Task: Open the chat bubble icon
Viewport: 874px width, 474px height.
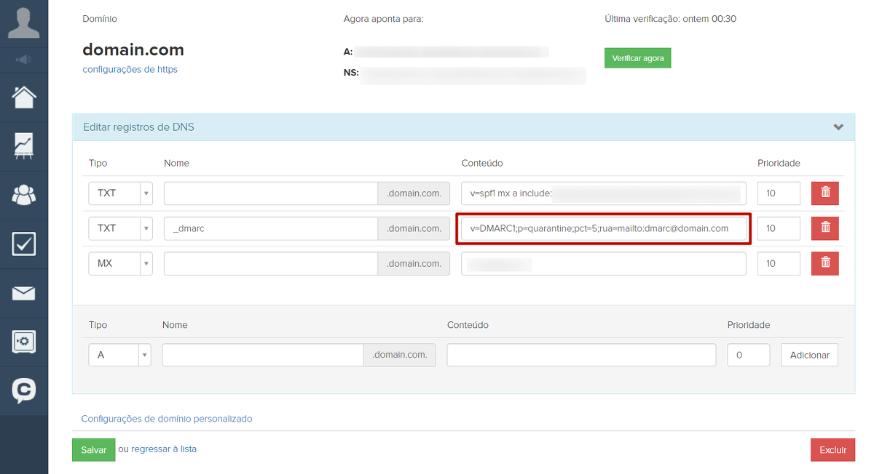Action: [x=23, y=390]
